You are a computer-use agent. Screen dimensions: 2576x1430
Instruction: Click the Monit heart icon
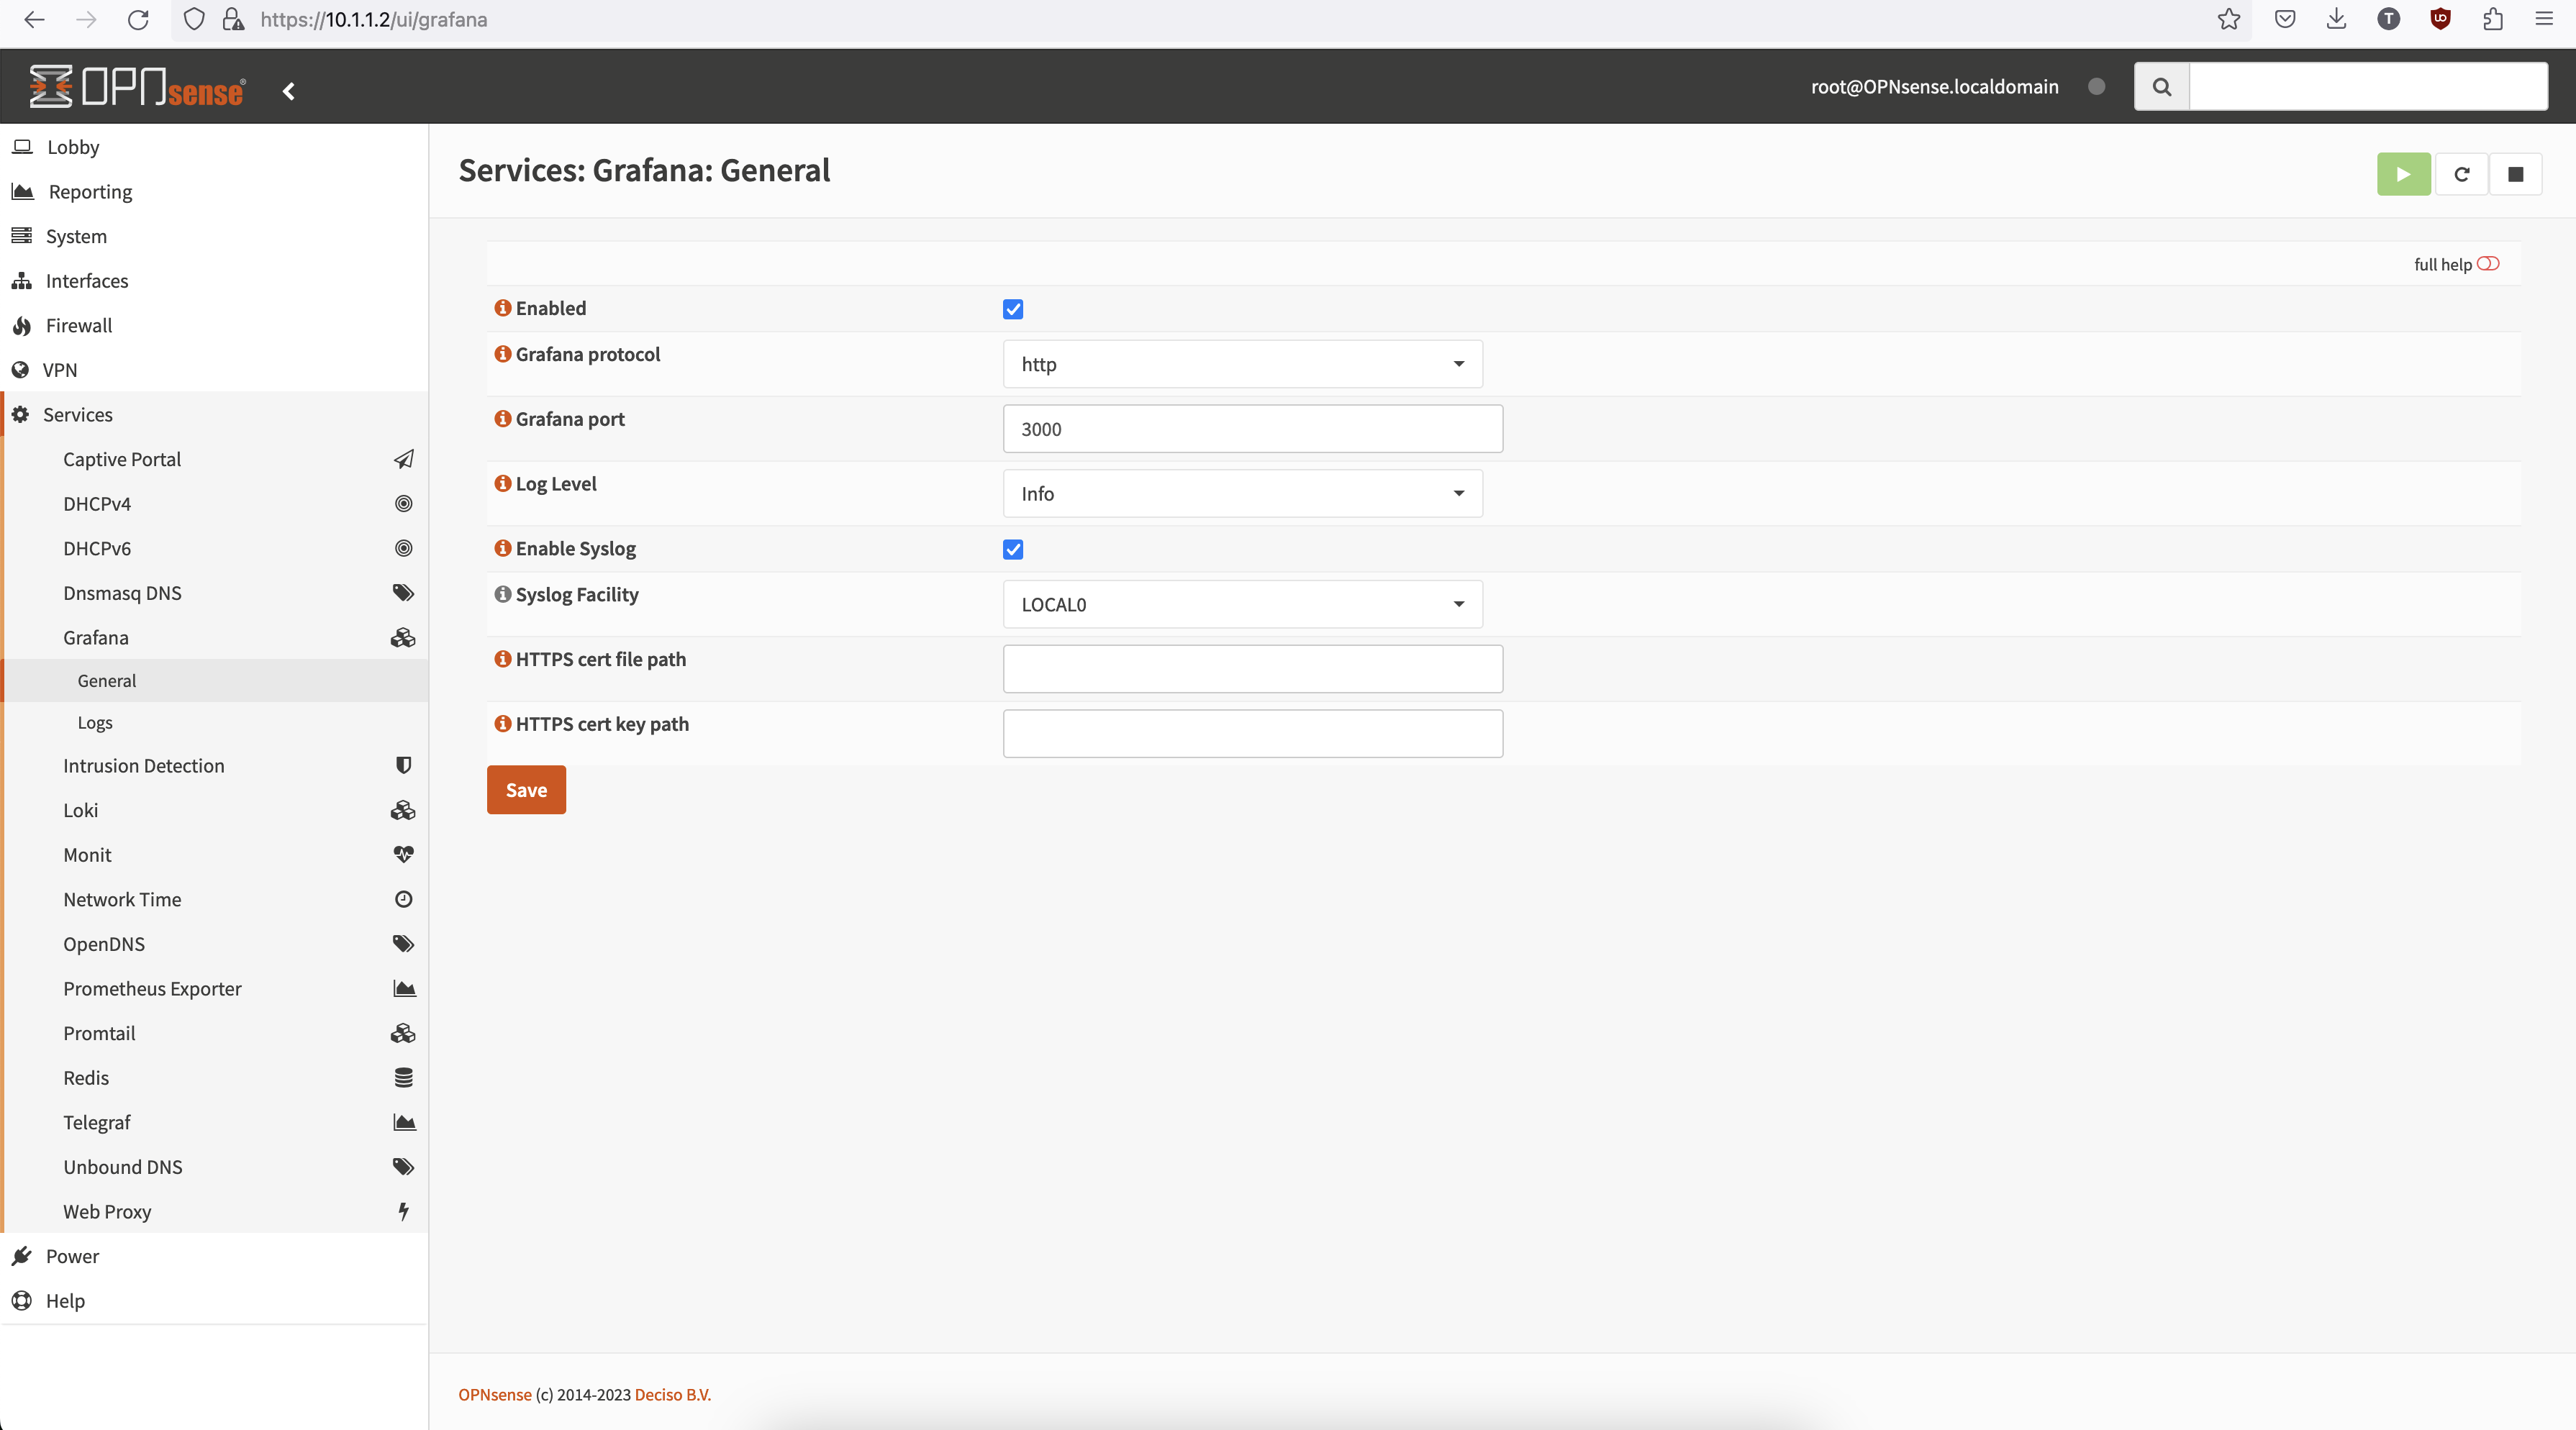(x=402, y=854)
